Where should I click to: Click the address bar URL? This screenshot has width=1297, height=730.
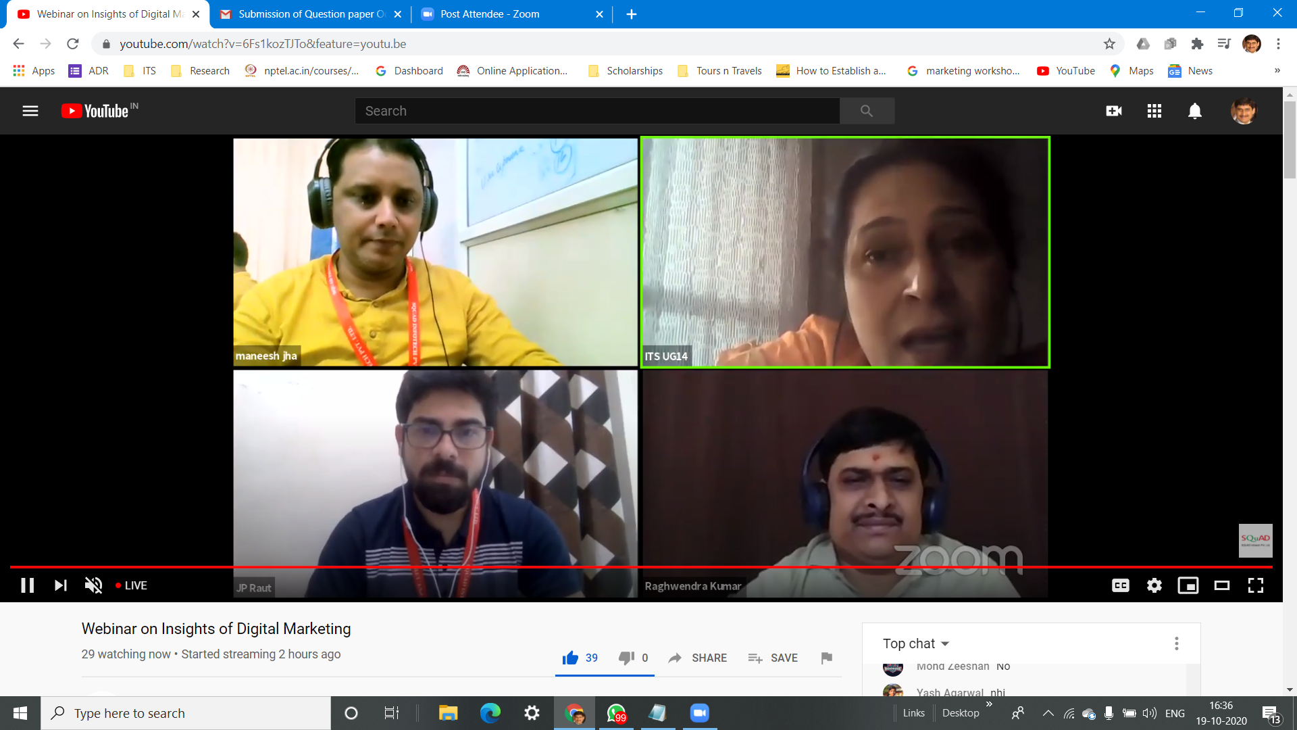pyautogui.click(x=263, y=44)
